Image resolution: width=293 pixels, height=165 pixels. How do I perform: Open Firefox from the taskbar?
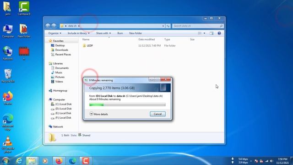coord(59,161)
